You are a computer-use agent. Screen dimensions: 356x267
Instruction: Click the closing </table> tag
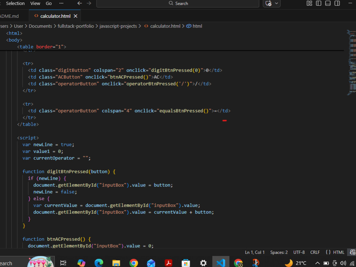[28, 124]
